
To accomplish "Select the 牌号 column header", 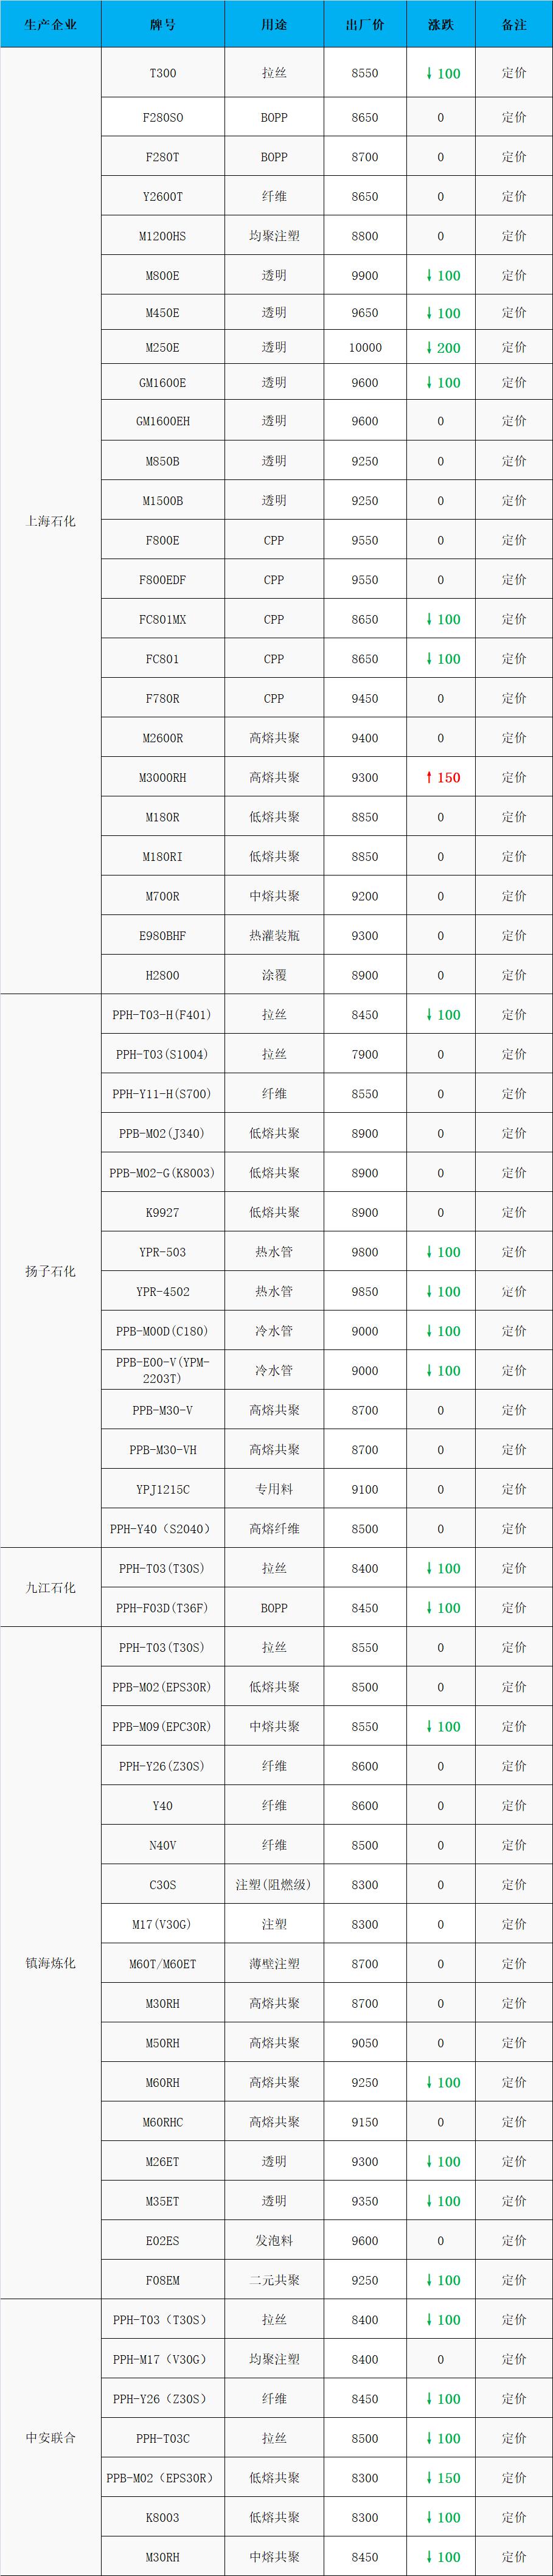I will (x=162, y=24).
